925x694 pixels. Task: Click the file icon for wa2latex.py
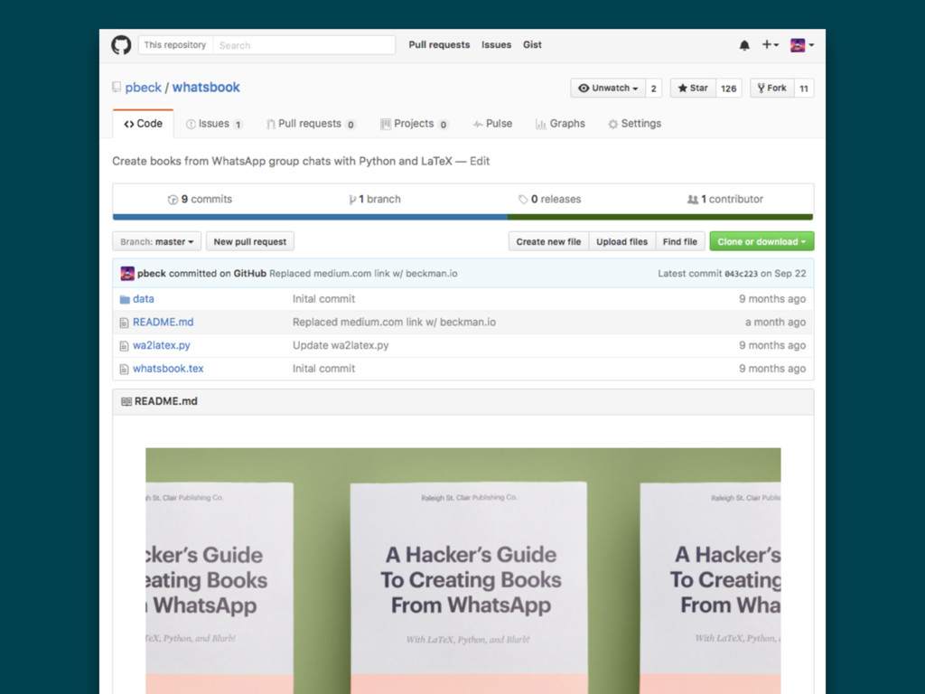pos(124,346)
